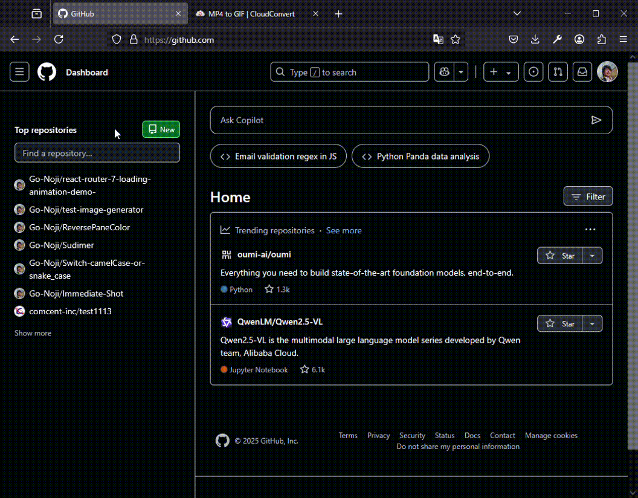The height and width of the screenshot is (498, 638).
Task: Open the Firefox extensions puzzle icon
Action: tap(601, 39)
